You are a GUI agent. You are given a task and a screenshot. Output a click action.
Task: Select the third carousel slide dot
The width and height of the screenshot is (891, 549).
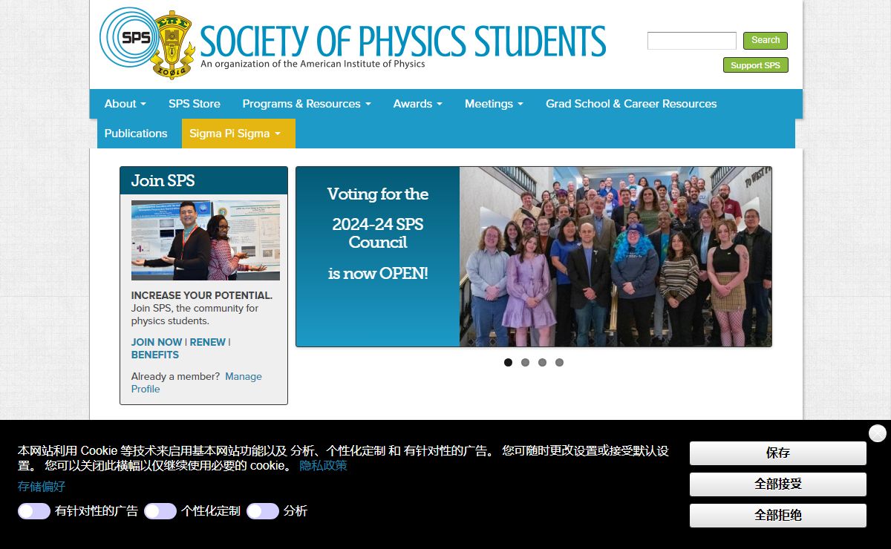[x=542, y=363]
